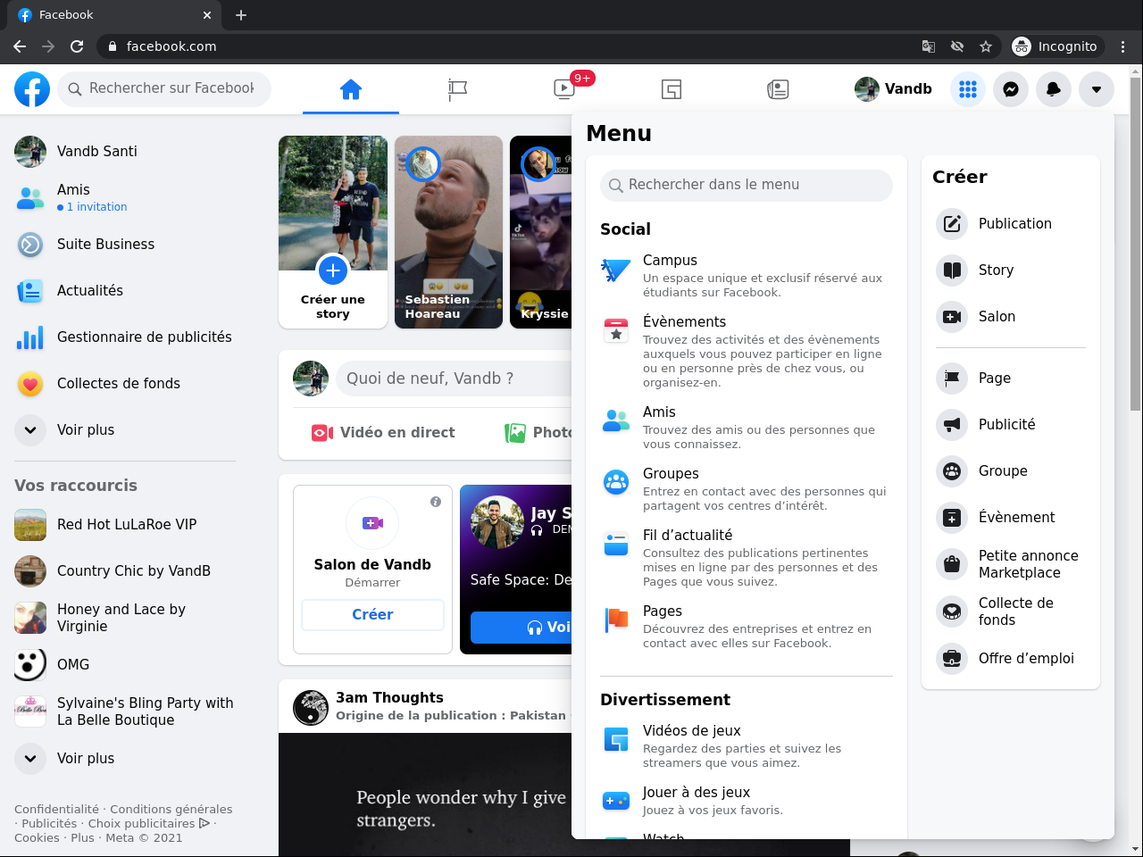1143x857 pixels.
Task: Click Créer under Salon de Vandb
Action: click(372, 615)
